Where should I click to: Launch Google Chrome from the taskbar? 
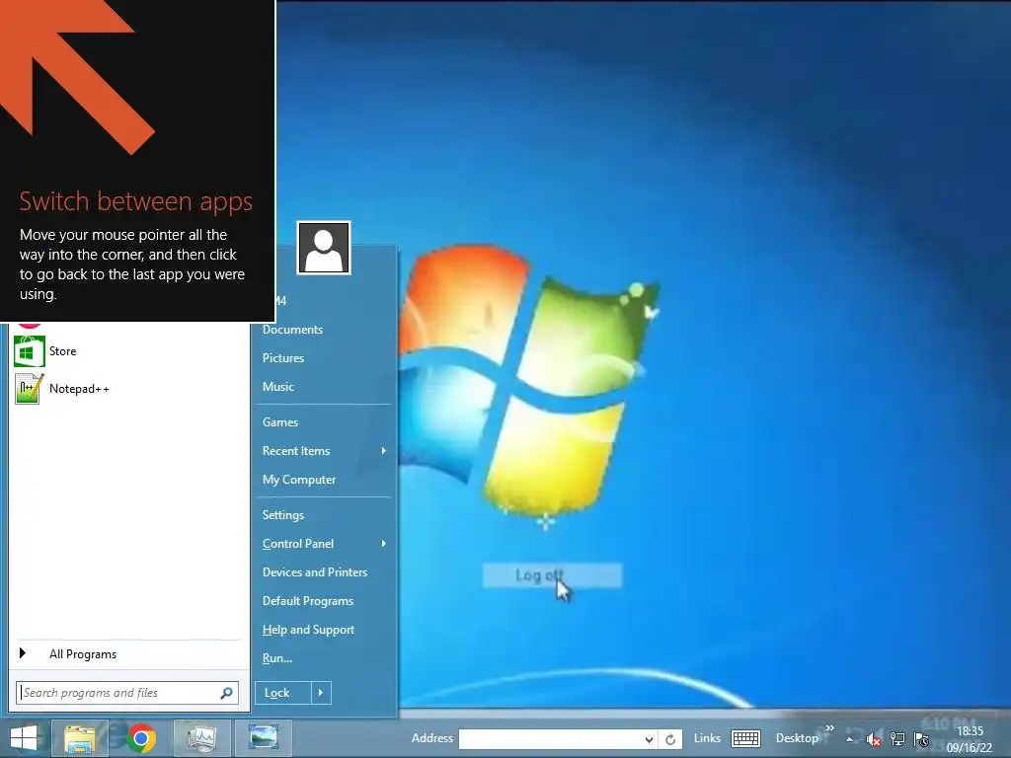point(141,738)
